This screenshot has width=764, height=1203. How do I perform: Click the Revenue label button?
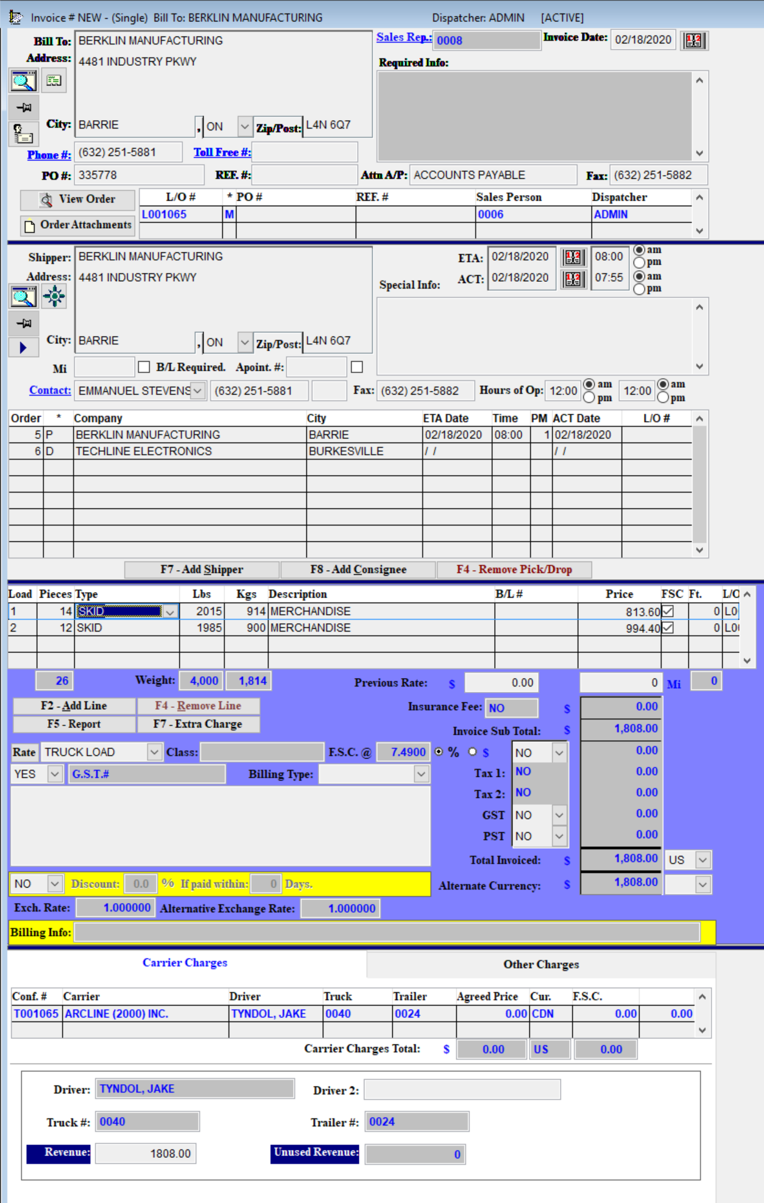(x=59, y=1153)
